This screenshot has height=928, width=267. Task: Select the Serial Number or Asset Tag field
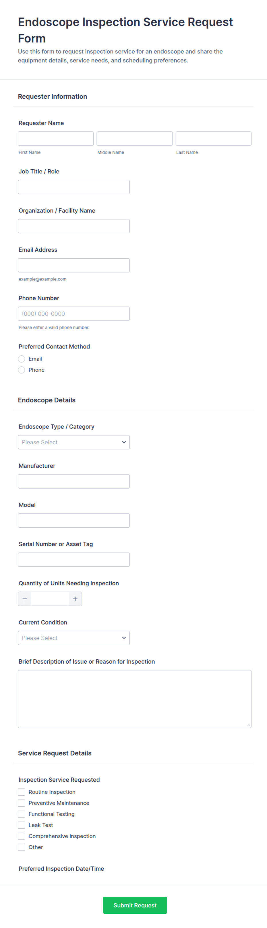pos(74,560)
